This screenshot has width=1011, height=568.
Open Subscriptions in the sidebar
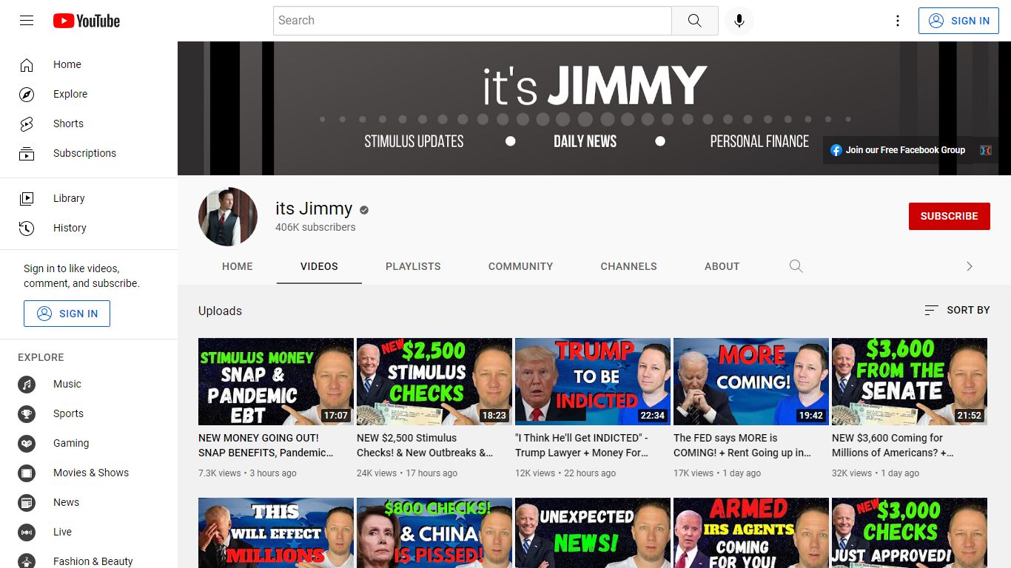(89, 153)
